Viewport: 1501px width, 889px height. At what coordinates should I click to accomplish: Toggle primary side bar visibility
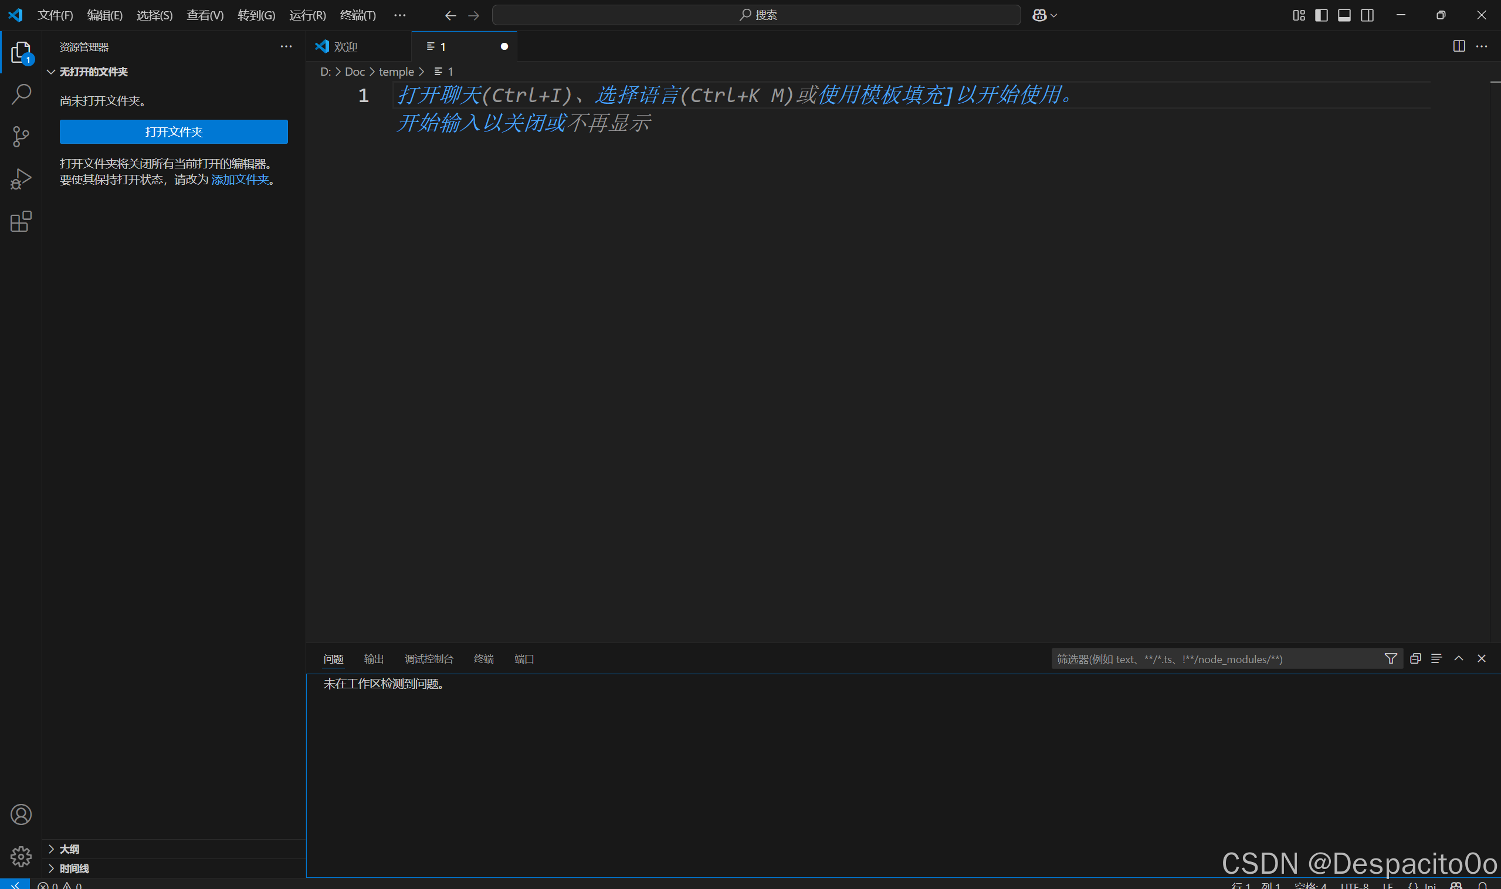pyautogui.click(x=1322, y=15)
